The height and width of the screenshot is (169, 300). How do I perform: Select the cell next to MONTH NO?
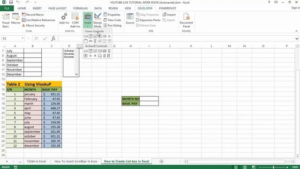tap(149, 99)
